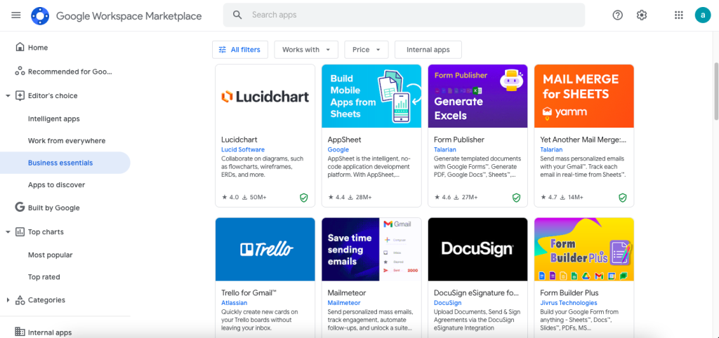This screenshot has width=719, height=338.
Task: Toggle the Internal apps filter chip
Action: pyautogui.click(x=428, y=50)
